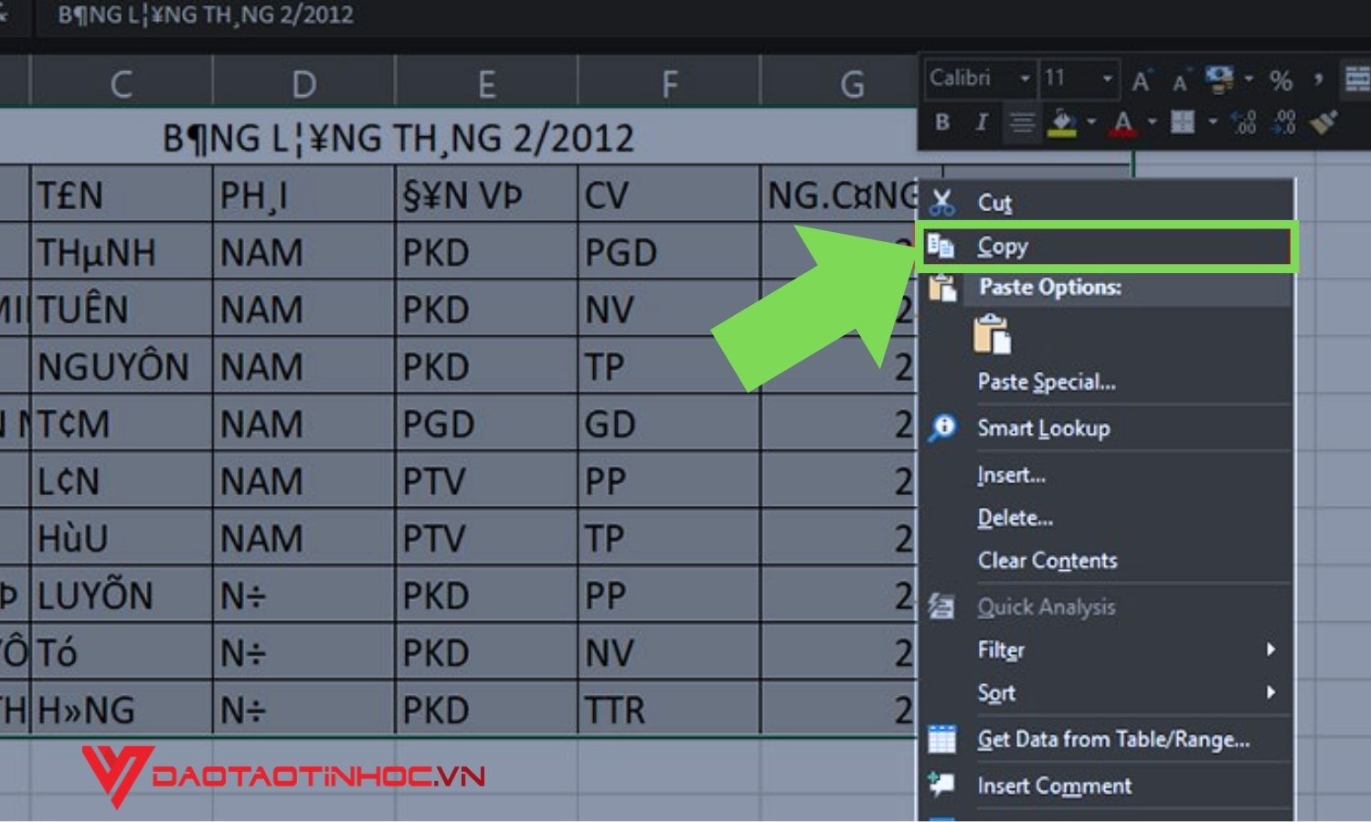Apply red font color button
This screenshot has width=1371, height=822.
click(1123, 122)
